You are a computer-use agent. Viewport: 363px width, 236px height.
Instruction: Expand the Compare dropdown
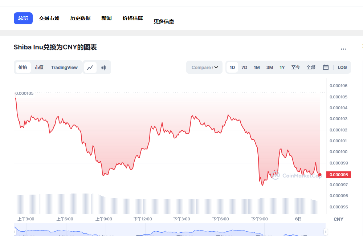click(204, 68)
